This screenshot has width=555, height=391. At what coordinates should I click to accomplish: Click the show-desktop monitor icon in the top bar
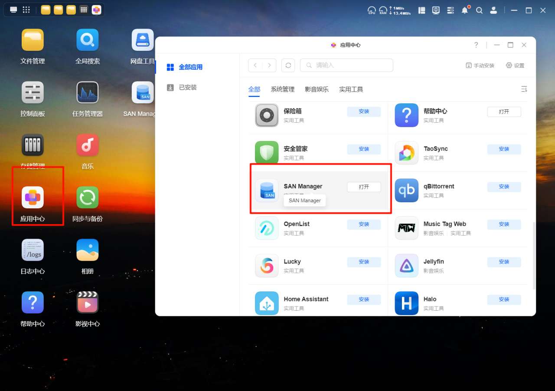click(14, 10)
